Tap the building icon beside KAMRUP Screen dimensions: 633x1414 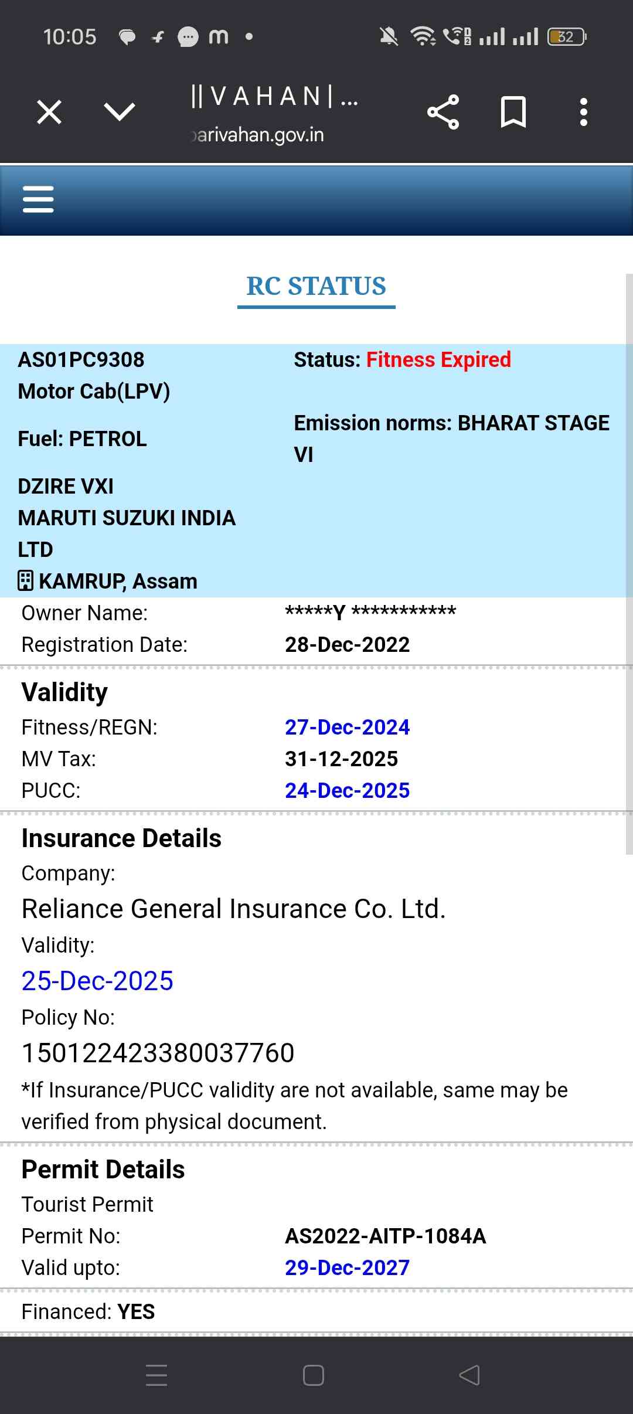click(x=25, y=581)
